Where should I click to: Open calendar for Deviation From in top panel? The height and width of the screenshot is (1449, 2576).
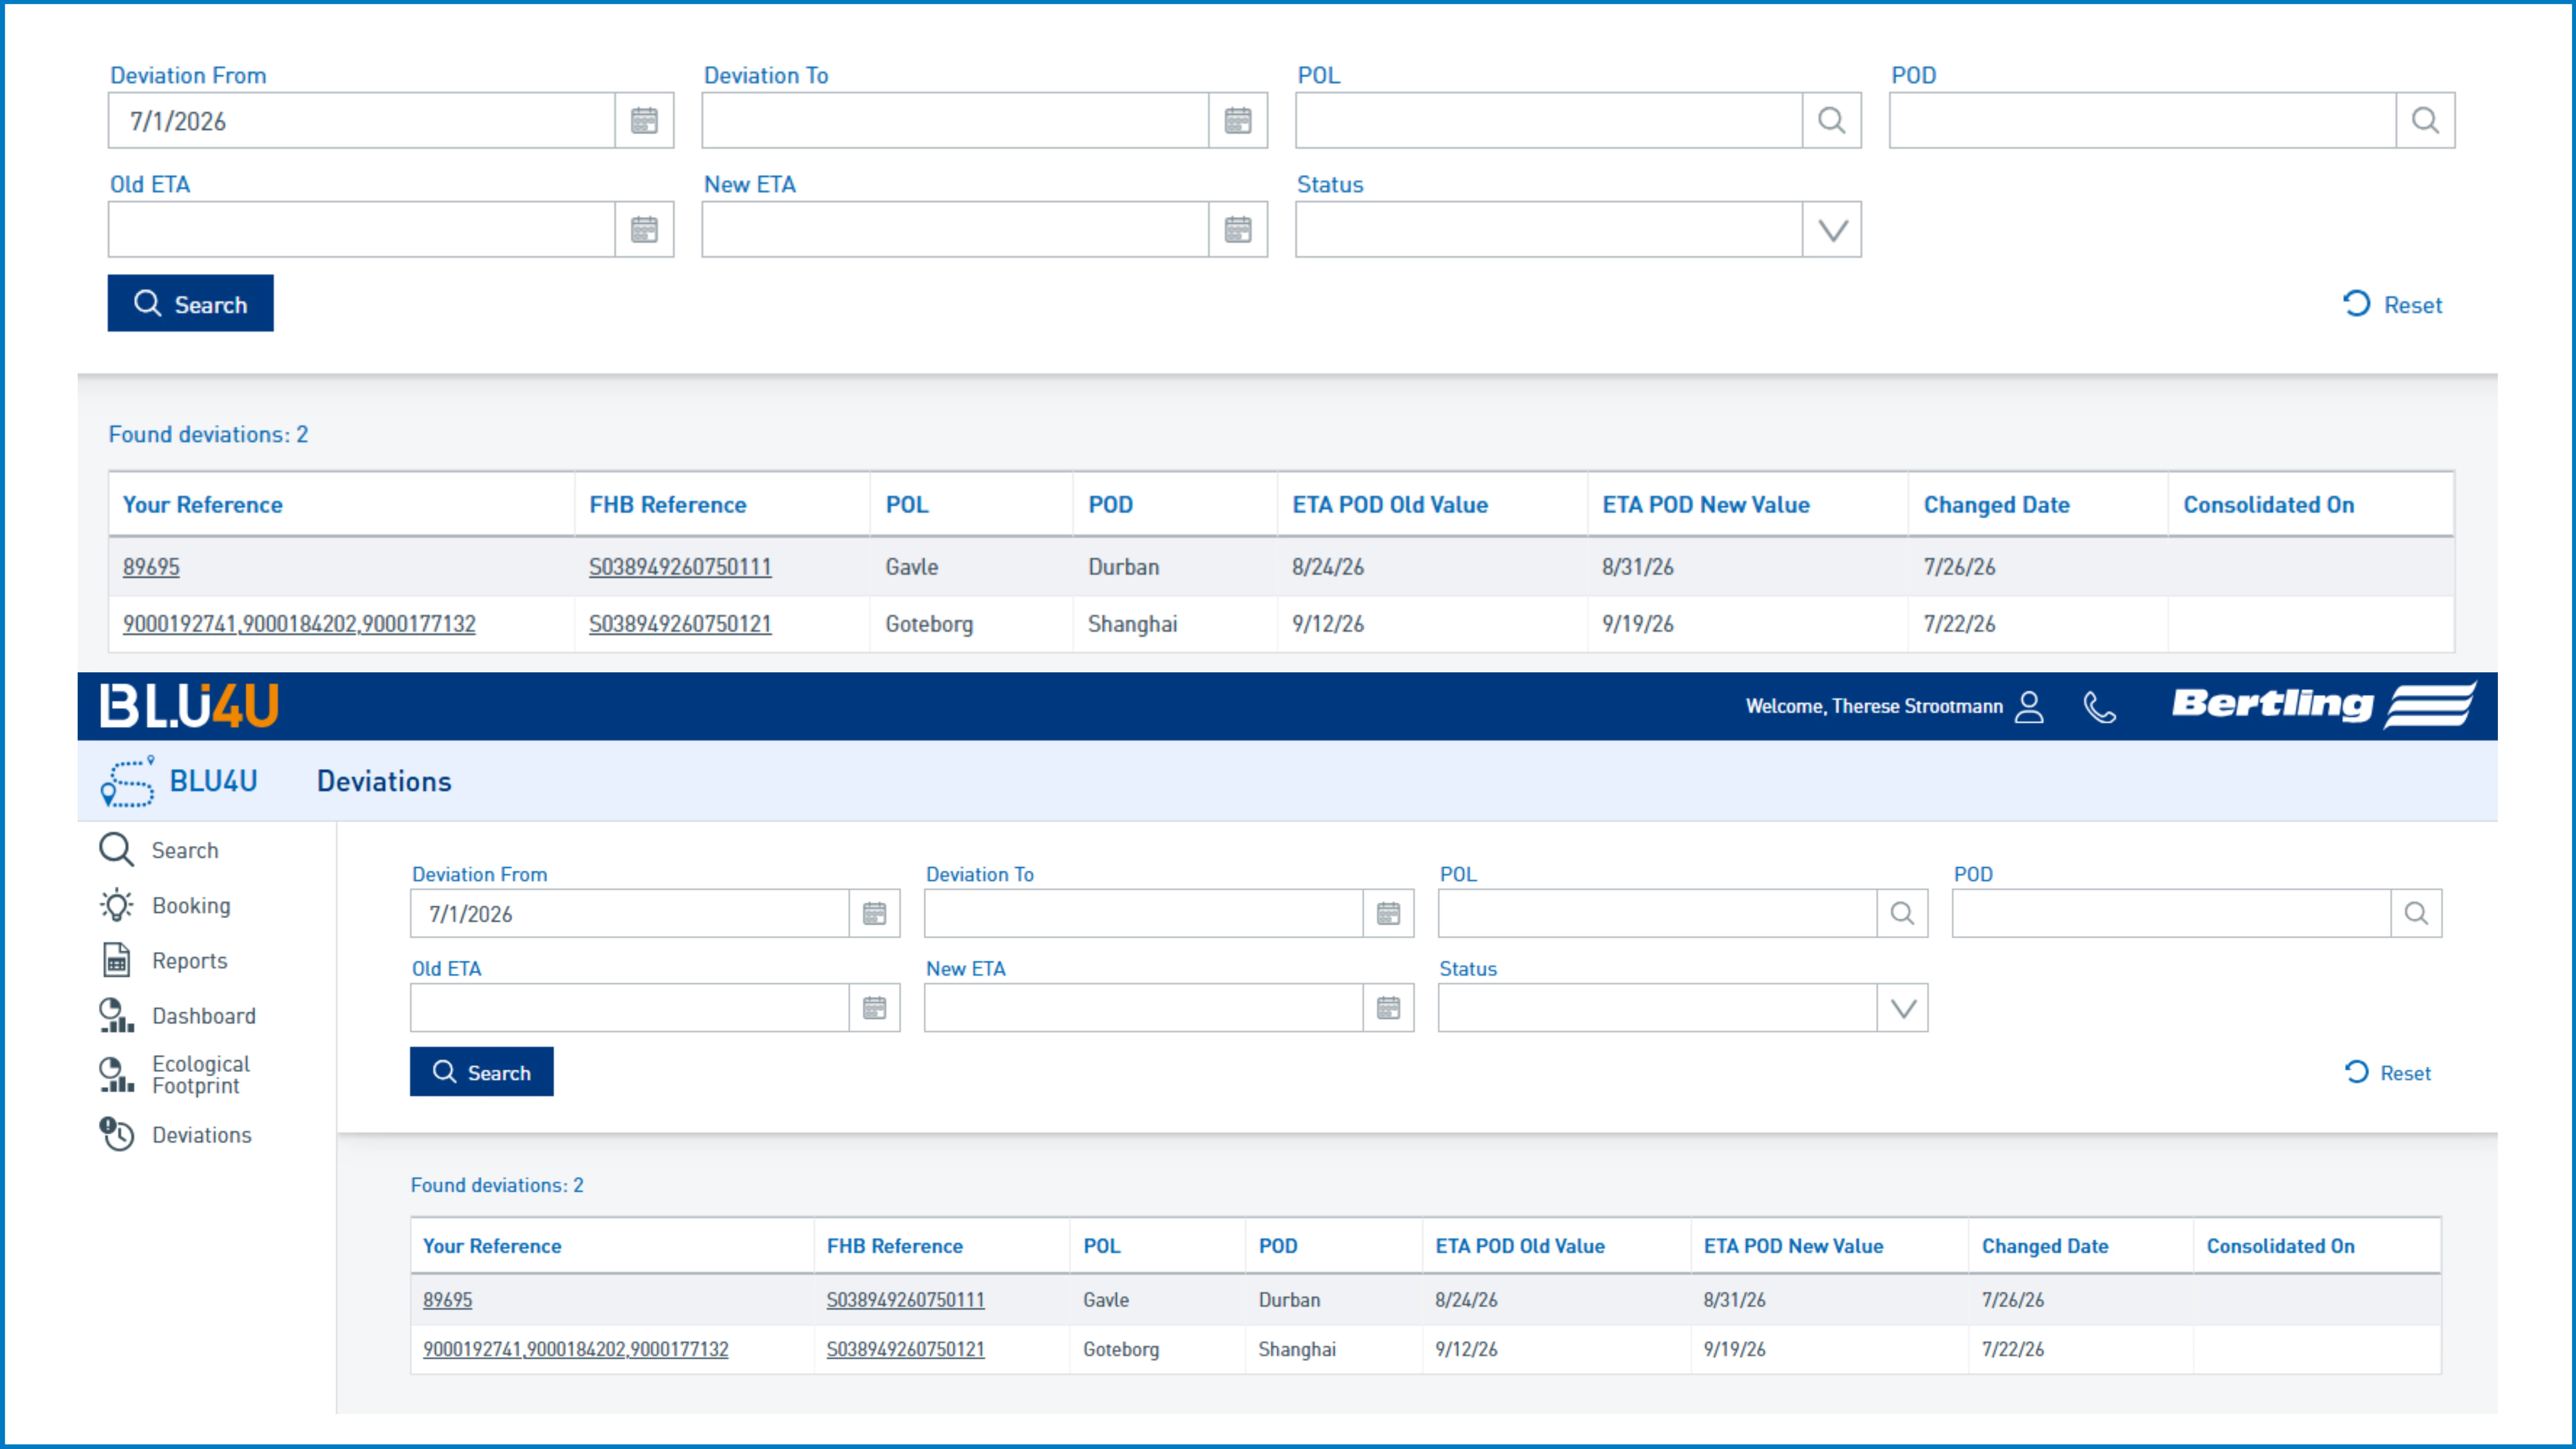pos(644,121)
